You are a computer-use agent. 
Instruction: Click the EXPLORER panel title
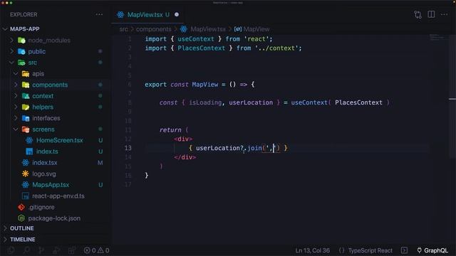pyautogui.click(x=24, y=14)
